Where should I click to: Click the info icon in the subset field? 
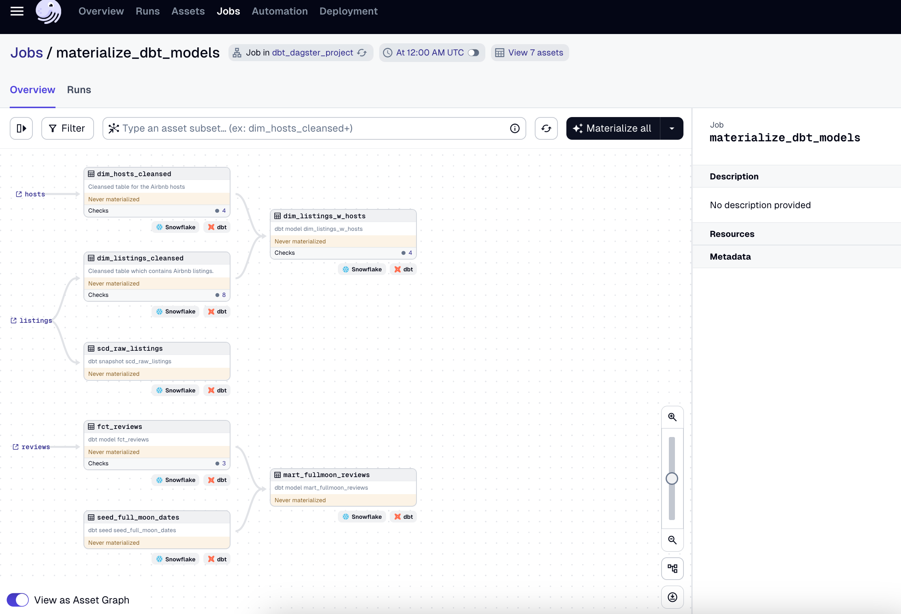[515, 128]
